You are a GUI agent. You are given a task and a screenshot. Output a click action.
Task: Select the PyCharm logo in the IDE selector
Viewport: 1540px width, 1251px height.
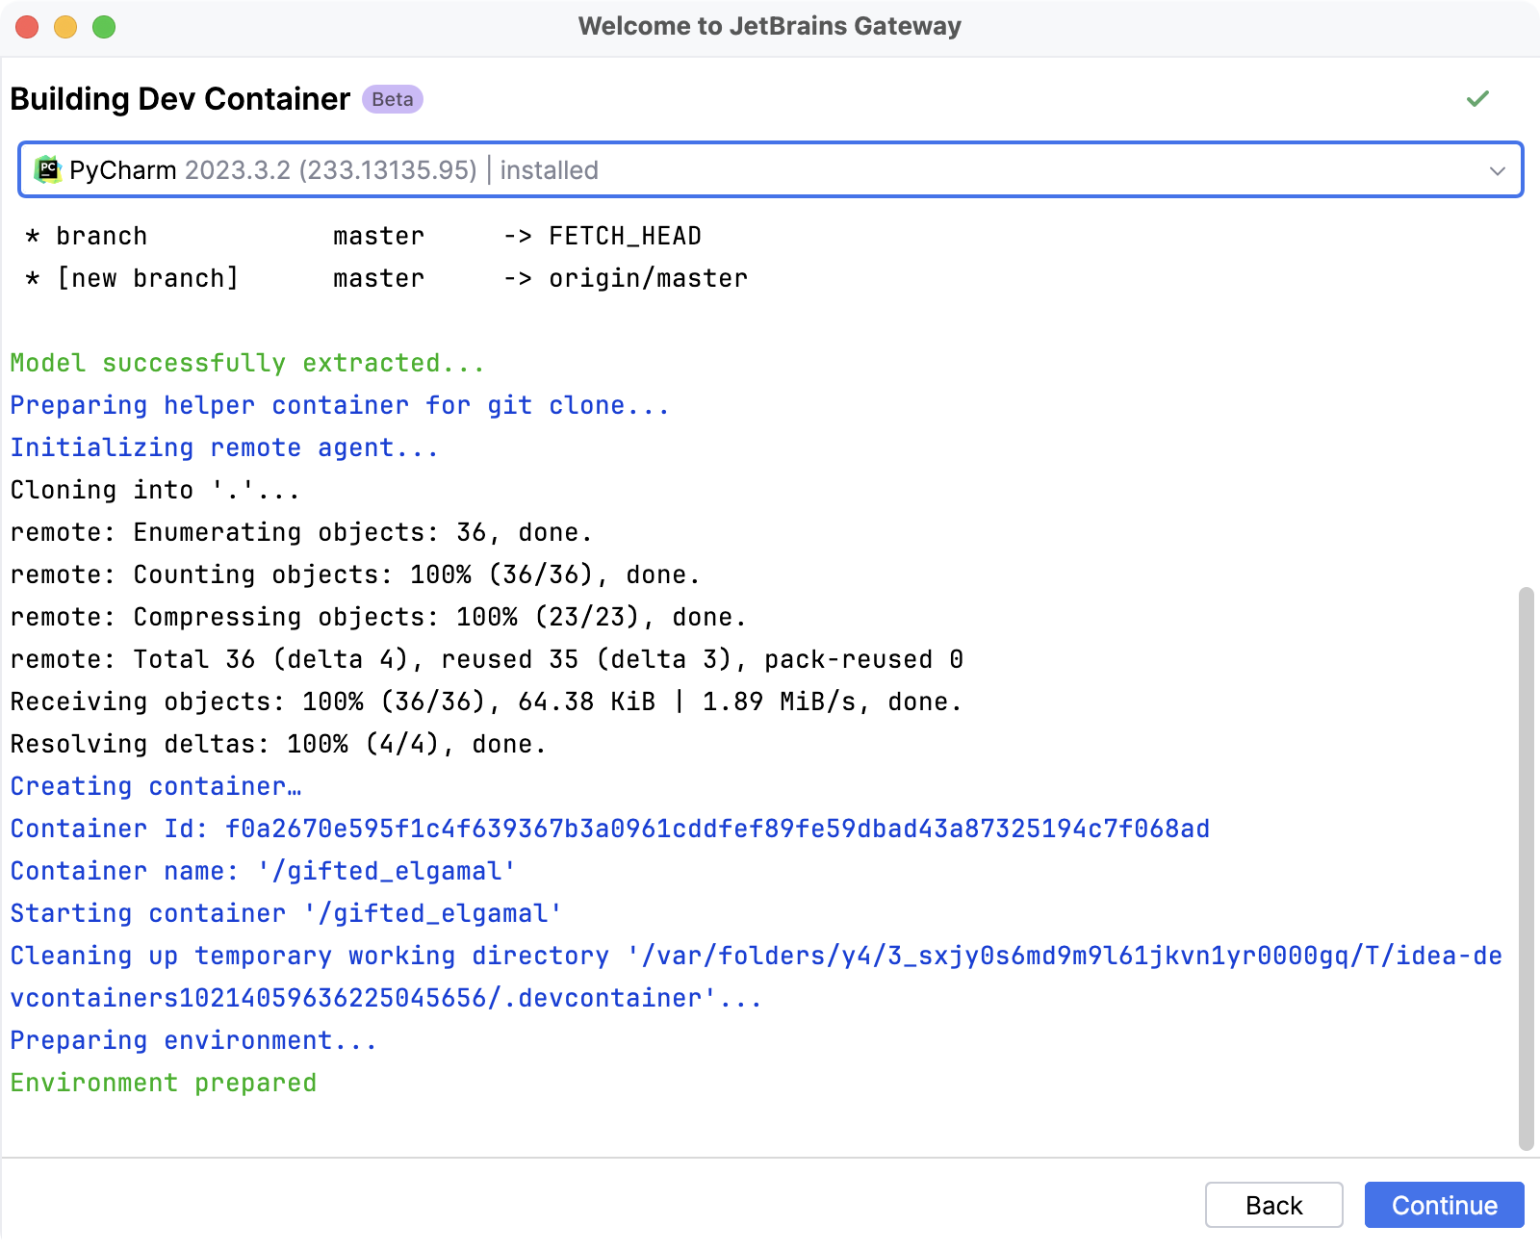tap(47, 169)
